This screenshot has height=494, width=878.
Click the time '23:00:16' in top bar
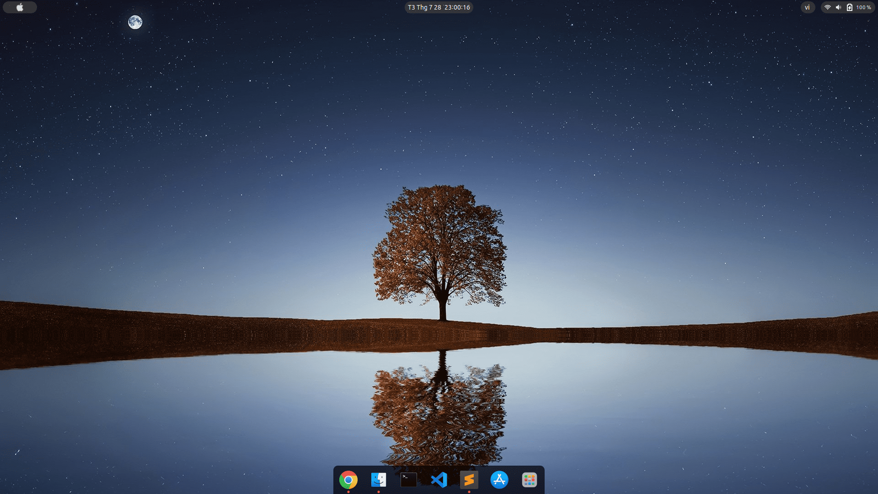point(457,7)
